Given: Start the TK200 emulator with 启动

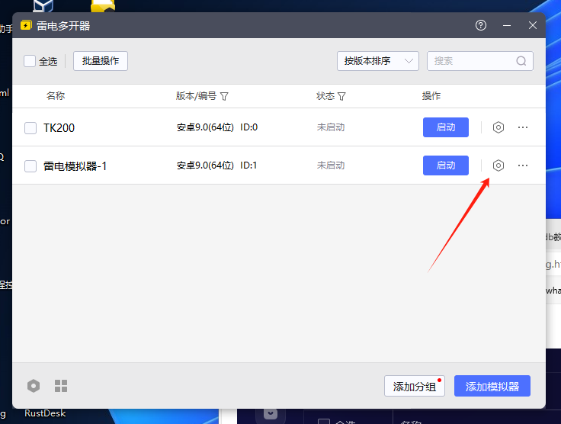Looking at the screenshot, I should coord(446,127).
